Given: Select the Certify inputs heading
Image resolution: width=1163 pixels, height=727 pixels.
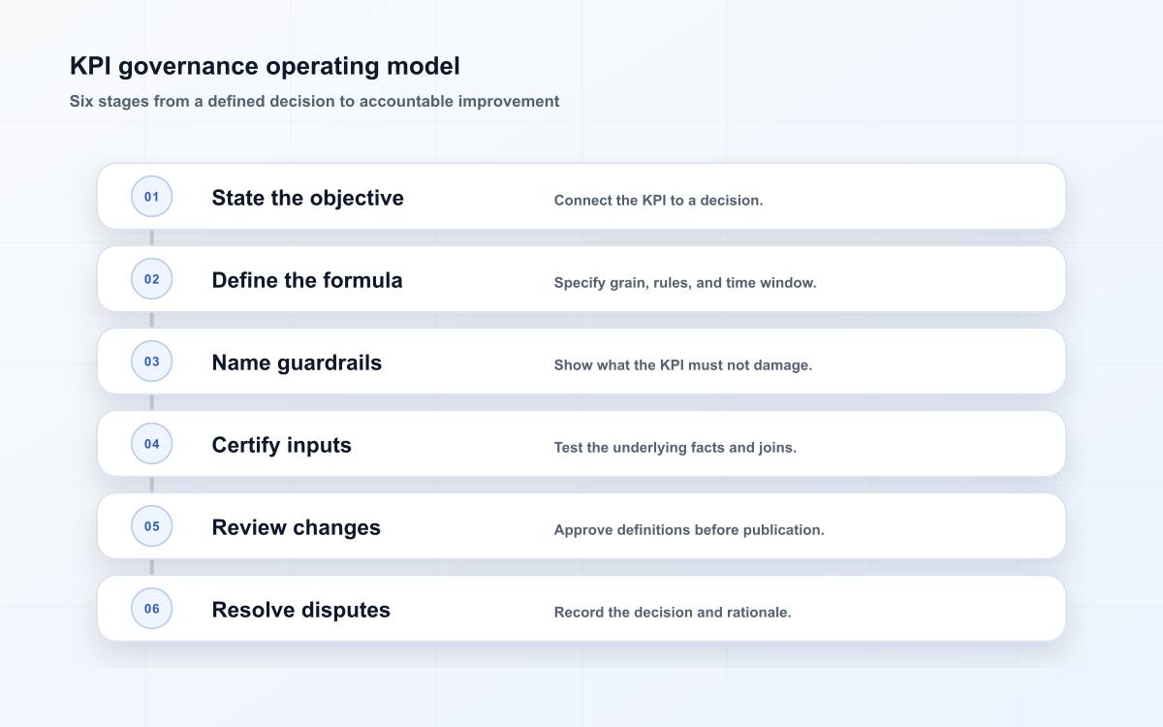Looking at the screenshot, I should 281,445.
